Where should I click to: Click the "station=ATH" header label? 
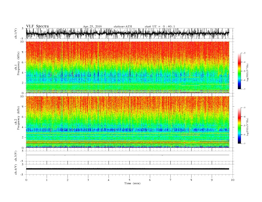point(123,26)
